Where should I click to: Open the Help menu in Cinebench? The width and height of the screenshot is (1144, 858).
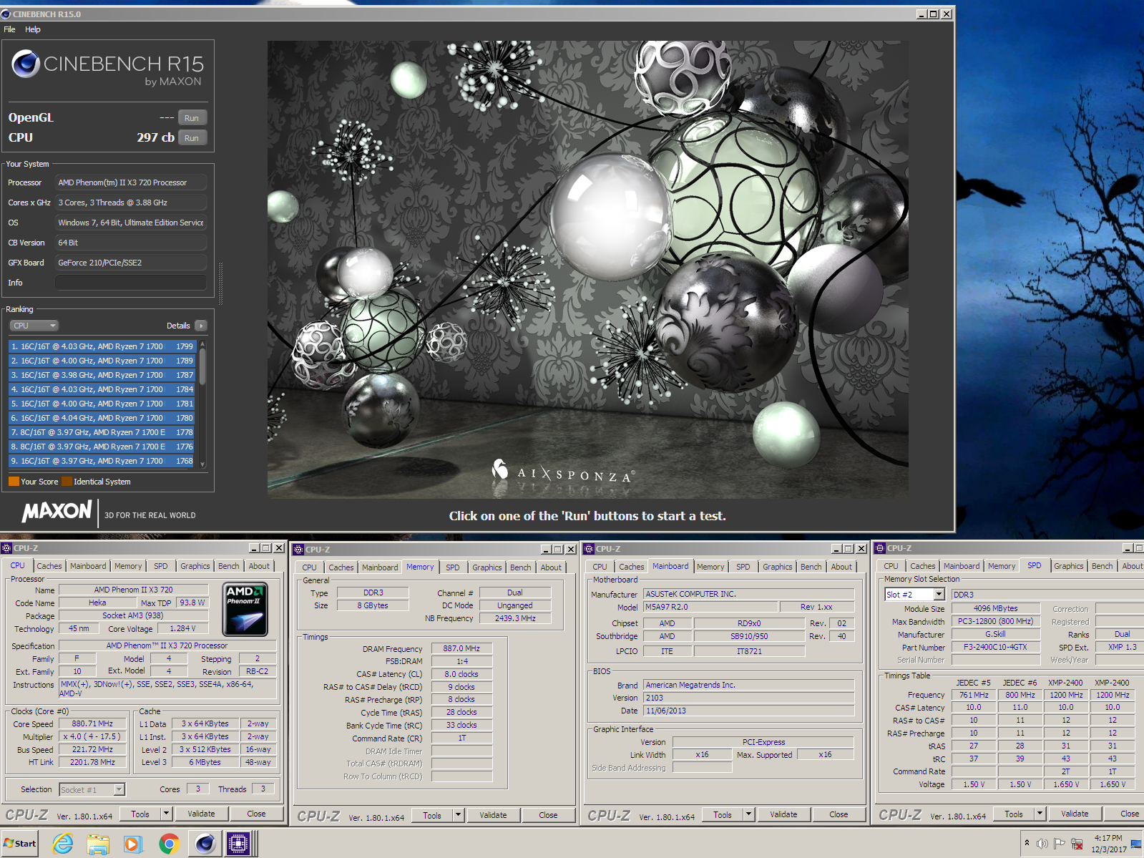33,29
